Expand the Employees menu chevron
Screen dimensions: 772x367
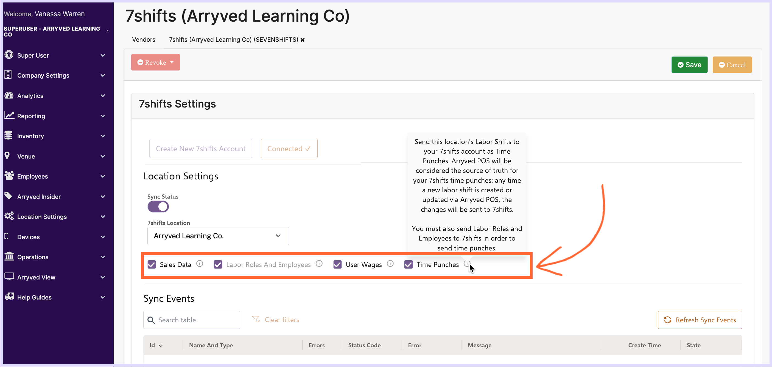pyautogui.click(x=103, y=176)
